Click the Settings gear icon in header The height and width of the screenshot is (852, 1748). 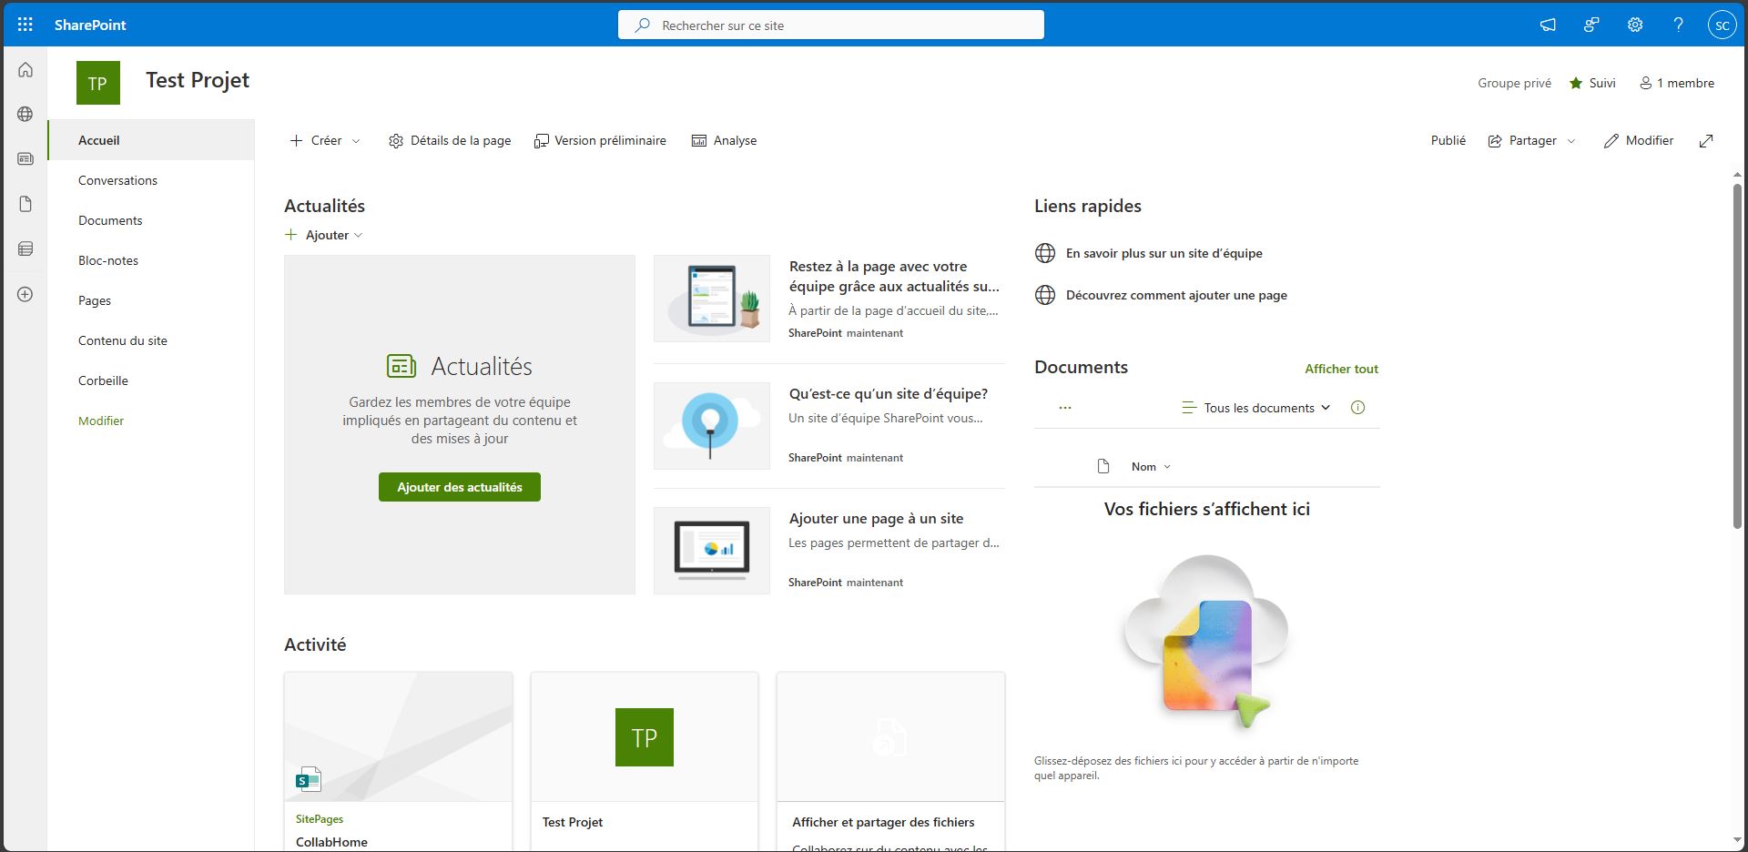point(1635,25)
